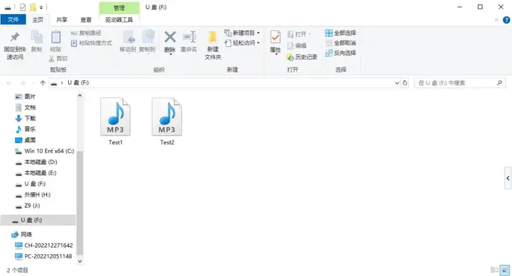512x276 pixels.
Task: Click Copy path (复制路径)
Action: [86, 33]
